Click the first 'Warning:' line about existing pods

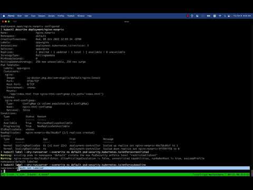pyautogui.click(x=79, y=155)
